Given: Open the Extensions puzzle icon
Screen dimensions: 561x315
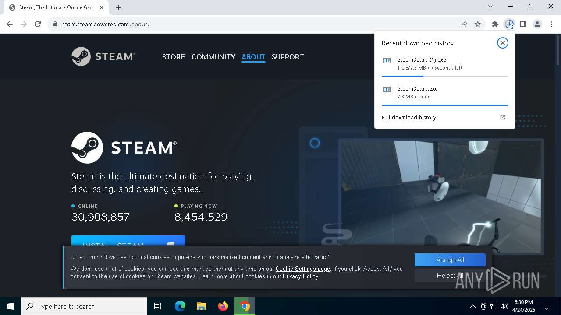Looking at the screenshot, I should click(x=495, y=24).
